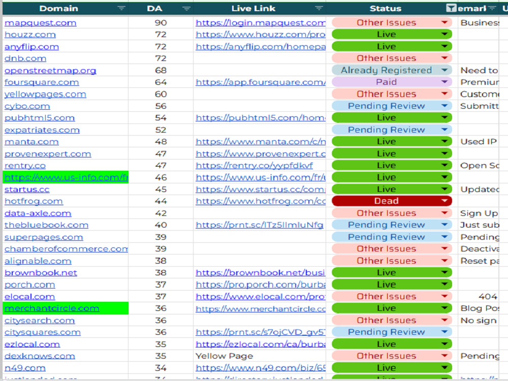Open the yellowpages.com domain link
508x381 pixels.
(x=45, y=94)
